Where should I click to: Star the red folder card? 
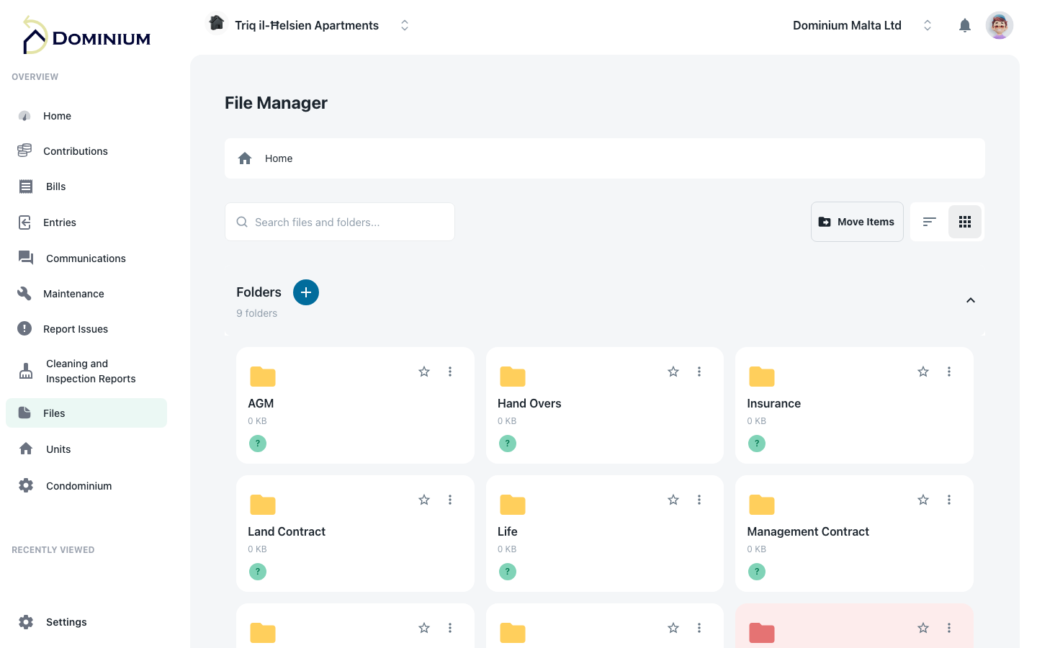tap(923, 628)
